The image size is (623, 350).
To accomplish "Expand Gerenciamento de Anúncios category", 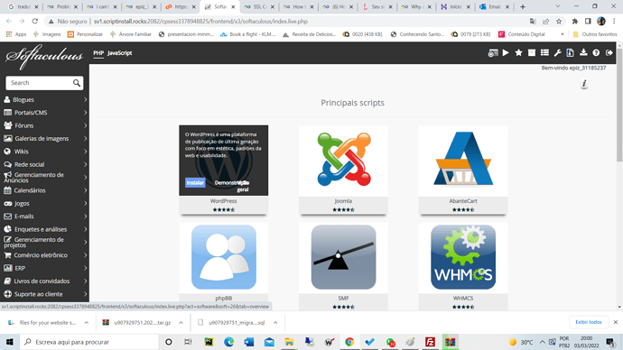I will [44, 178].
